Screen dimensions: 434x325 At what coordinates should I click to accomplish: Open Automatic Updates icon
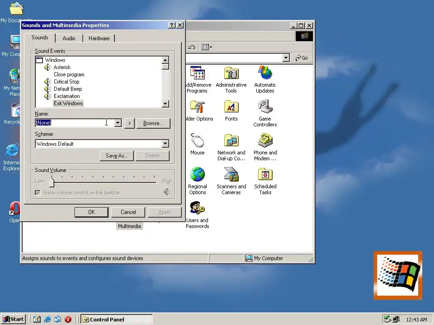point(265,73)
